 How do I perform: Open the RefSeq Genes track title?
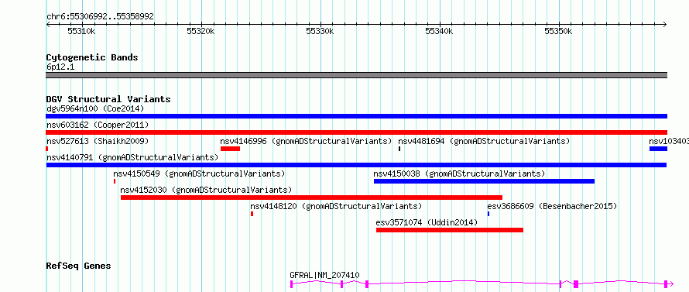coord(79,266)
